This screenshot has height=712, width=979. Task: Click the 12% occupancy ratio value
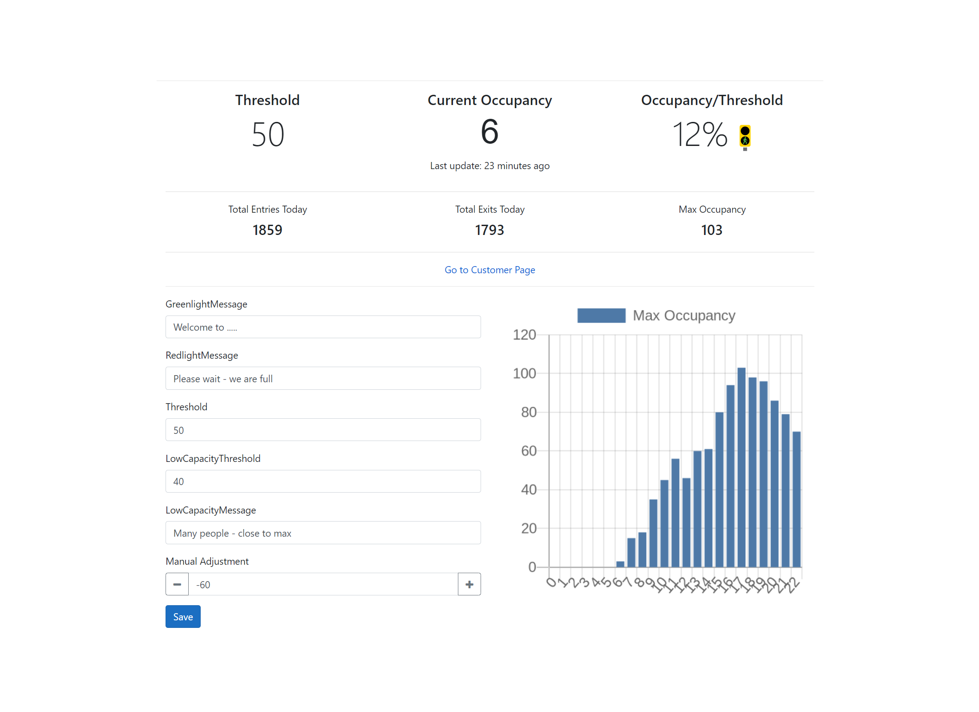pos(700,134)
